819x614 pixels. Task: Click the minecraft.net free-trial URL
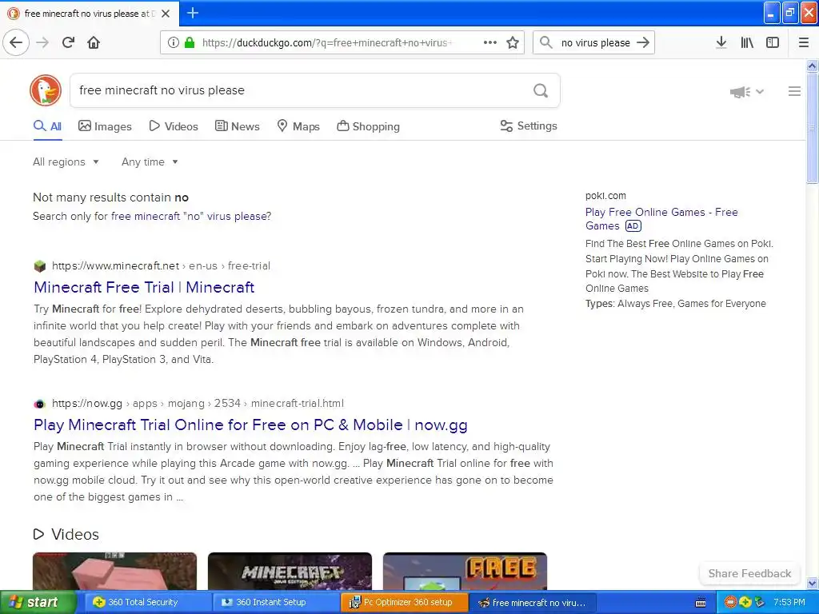click(x=162, y=265)
